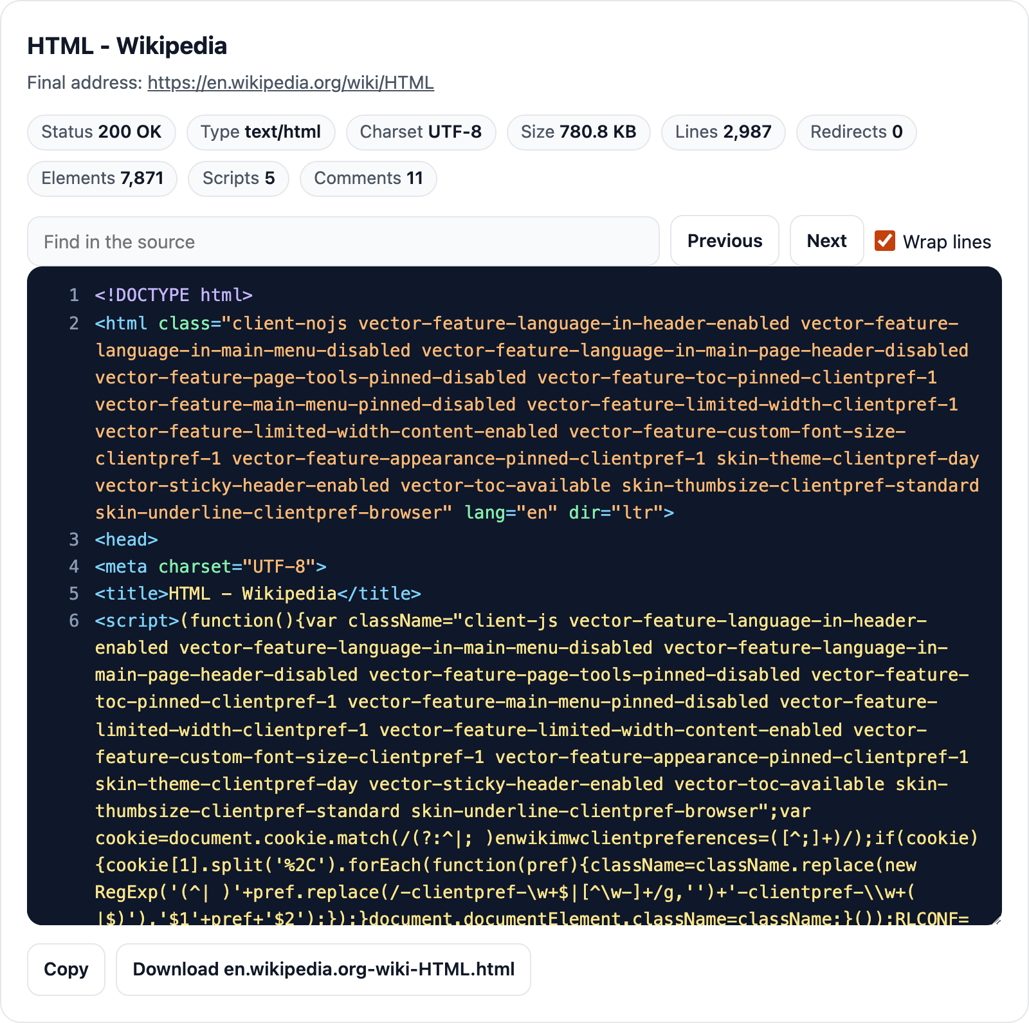Select the Charset UTF-8 badge
The image size is (1029, 1023).
pos(421,132)
